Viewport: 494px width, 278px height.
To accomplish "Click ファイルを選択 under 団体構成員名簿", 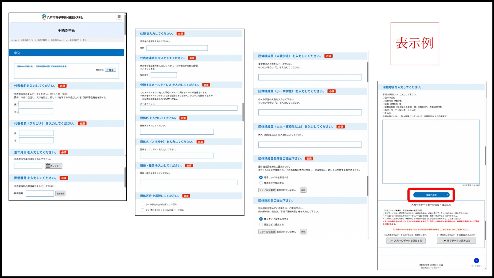I will 267,190.
